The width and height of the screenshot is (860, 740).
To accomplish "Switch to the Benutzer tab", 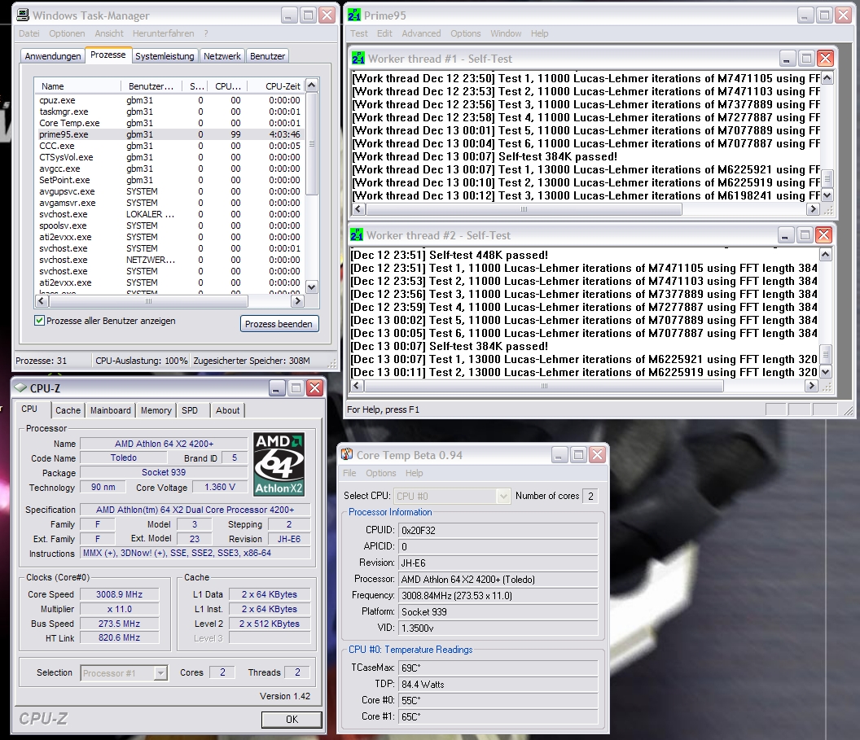I will (268, 56).
